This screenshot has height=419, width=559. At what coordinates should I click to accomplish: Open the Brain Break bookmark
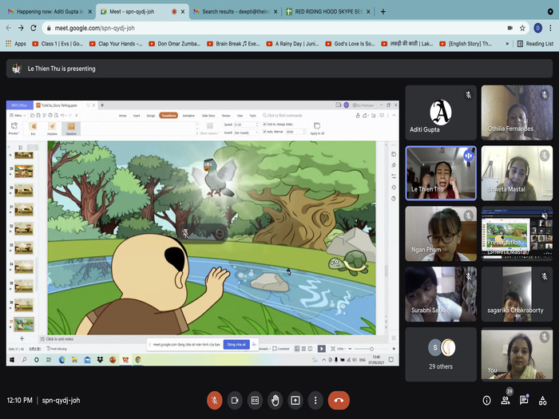233,43
